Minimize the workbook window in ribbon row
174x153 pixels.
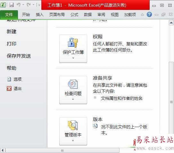click(x=156, y=15)
